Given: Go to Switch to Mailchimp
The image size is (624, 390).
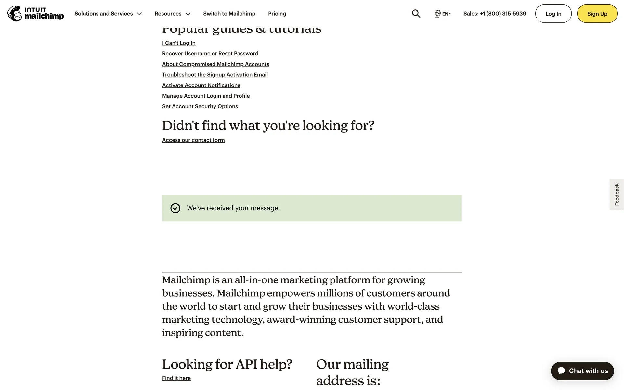Looking at the screenshot, I should pos(229,14).
